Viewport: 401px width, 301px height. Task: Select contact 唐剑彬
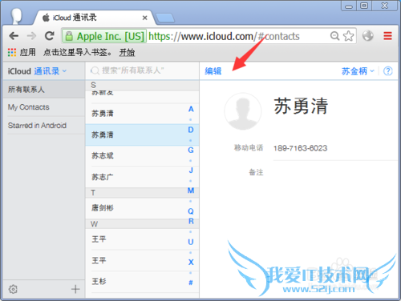pos(142,208)
